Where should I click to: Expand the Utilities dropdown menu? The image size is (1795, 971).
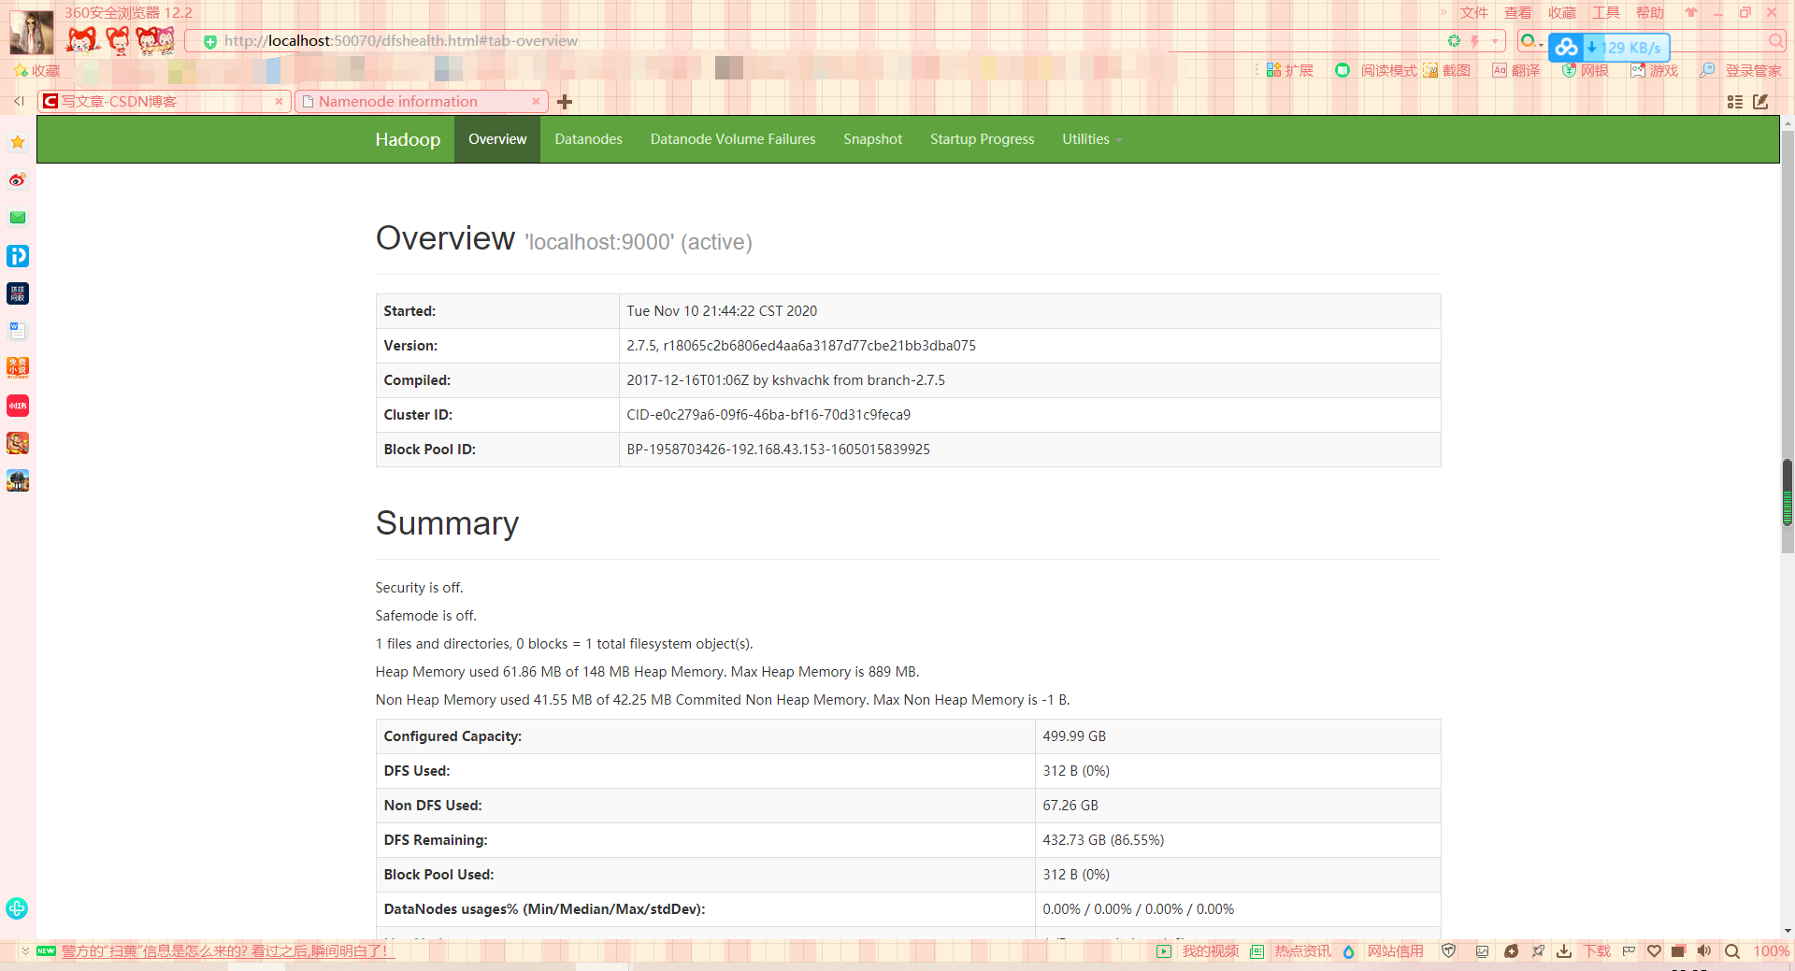(x=1091, y=139)
